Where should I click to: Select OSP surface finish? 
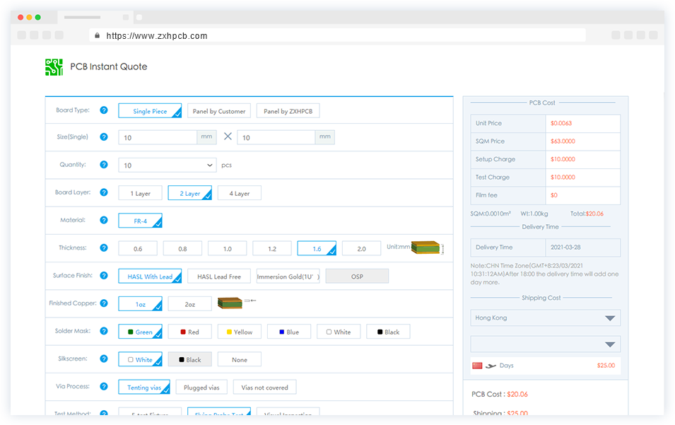(x=357, y=276)
